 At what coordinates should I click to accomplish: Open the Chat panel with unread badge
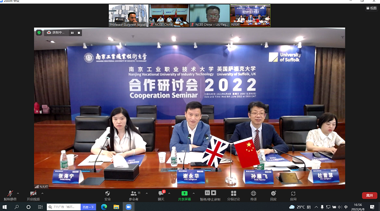(x=161, y=195)
